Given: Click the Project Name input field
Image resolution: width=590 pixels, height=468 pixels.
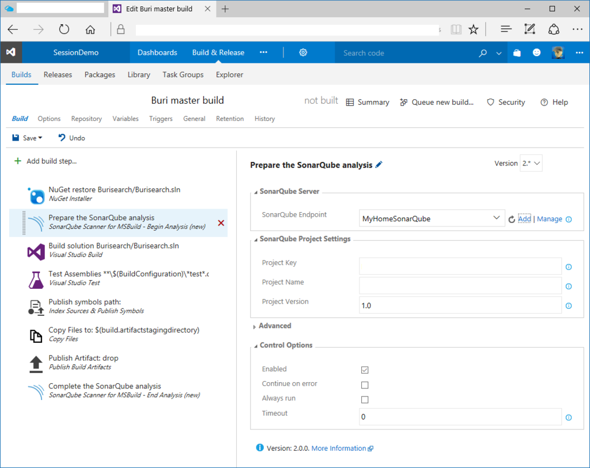Looking at the screenshot, I should click(460, 286).
